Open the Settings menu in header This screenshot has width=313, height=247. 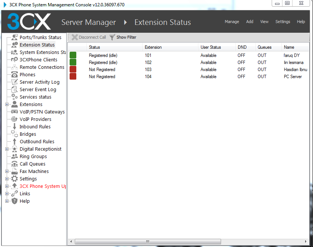click(x=282, y=22)
